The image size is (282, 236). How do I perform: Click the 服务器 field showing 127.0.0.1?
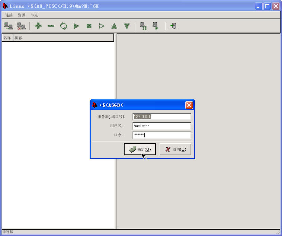(x=161, y=117)
